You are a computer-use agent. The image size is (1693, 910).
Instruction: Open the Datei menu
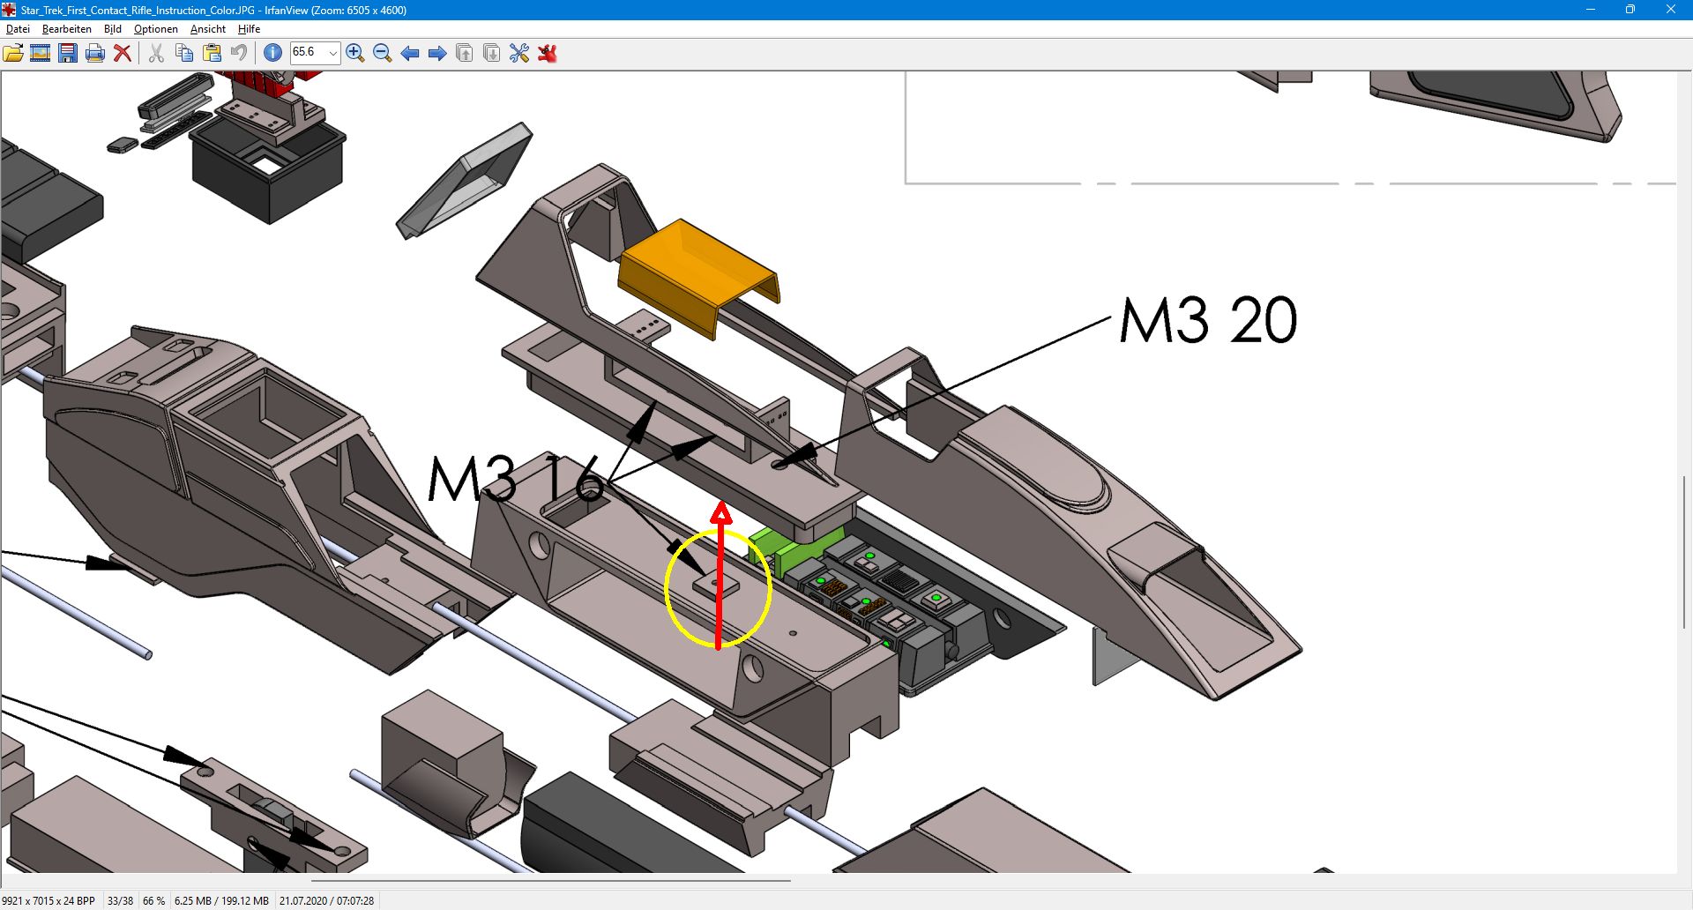[x=18, y=29]
